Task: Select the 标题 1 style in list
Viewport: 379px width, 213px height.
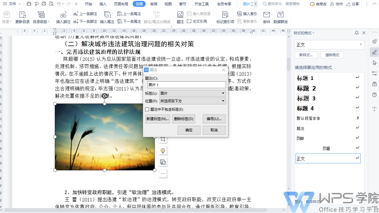Action: pyautogui.click(x=328, y=78)
